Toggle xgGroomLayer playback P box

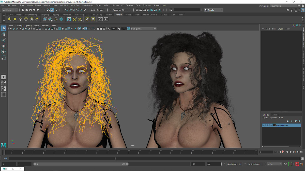pyautogui.click(x=267, y=125)
